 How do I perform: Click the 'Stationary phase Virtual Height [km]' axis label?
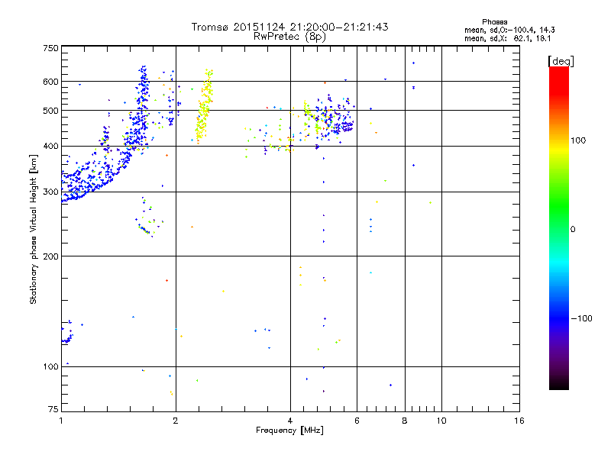(x=34, y=229)
